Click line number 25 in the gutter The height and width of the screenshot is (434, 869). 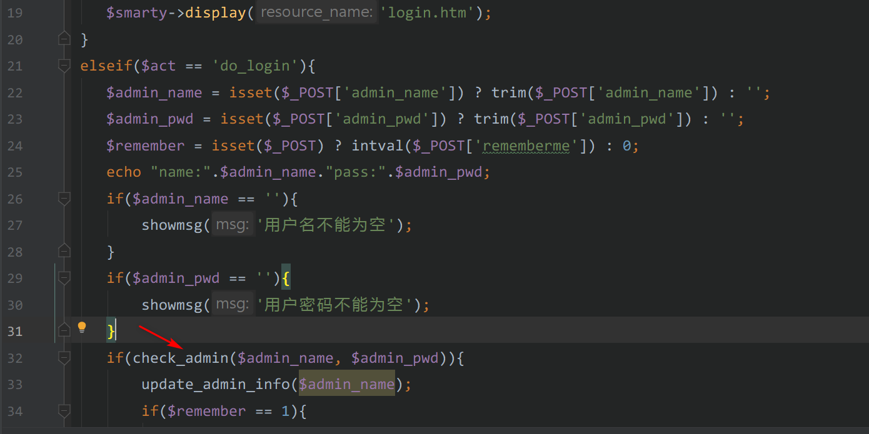[x=14, y=172]
